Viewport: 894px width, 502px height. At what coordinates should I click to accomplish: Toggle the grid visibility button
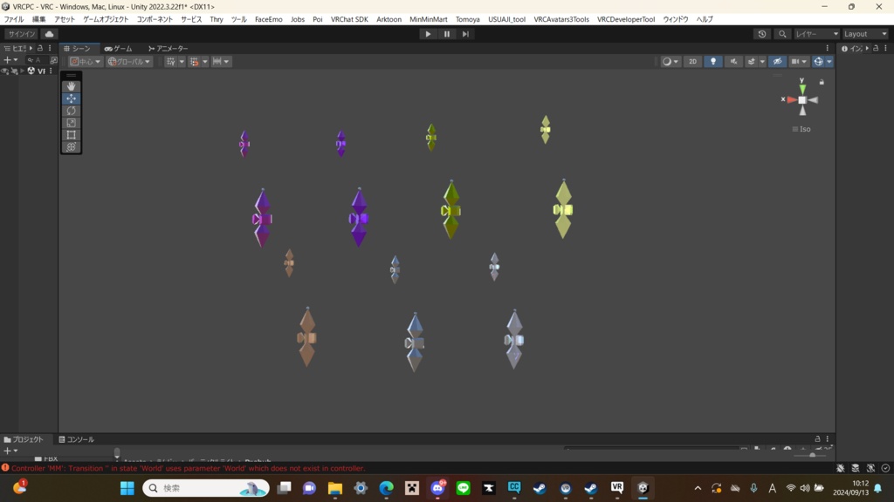[170, 62]
